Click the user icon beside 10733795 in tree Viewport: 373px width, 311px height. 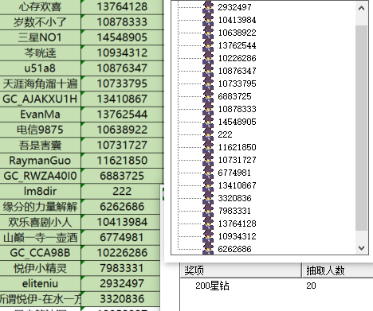pyautogui.click(x=208, y=84)
